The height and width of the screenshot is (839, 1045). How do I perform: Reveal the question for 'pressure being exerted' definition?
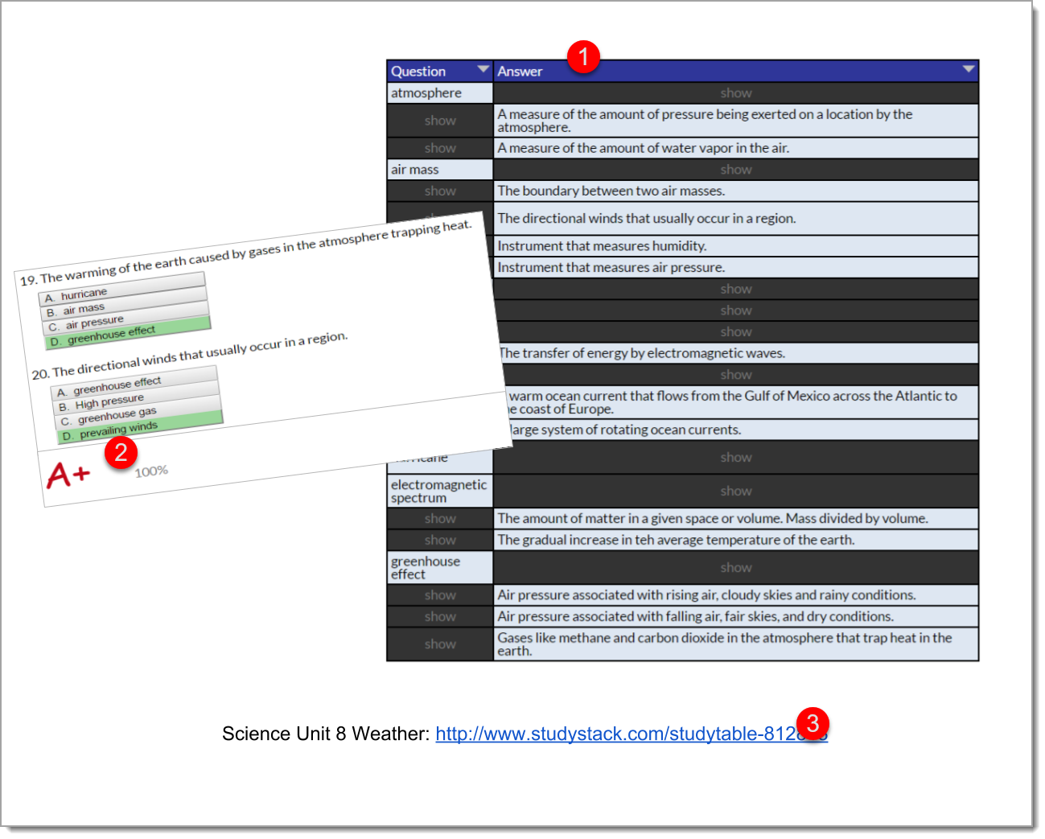point(440,121)
